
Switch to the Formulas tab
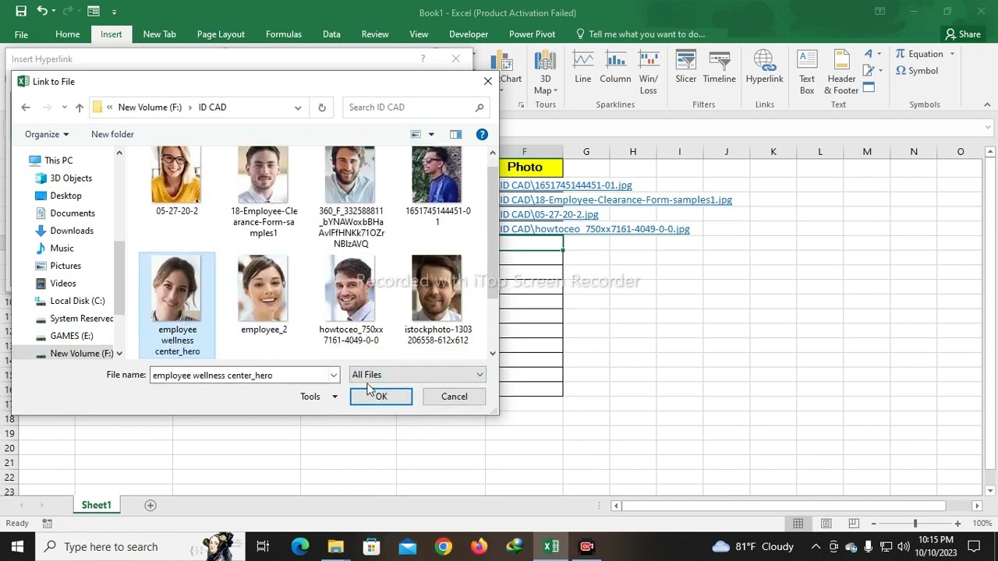283,34
